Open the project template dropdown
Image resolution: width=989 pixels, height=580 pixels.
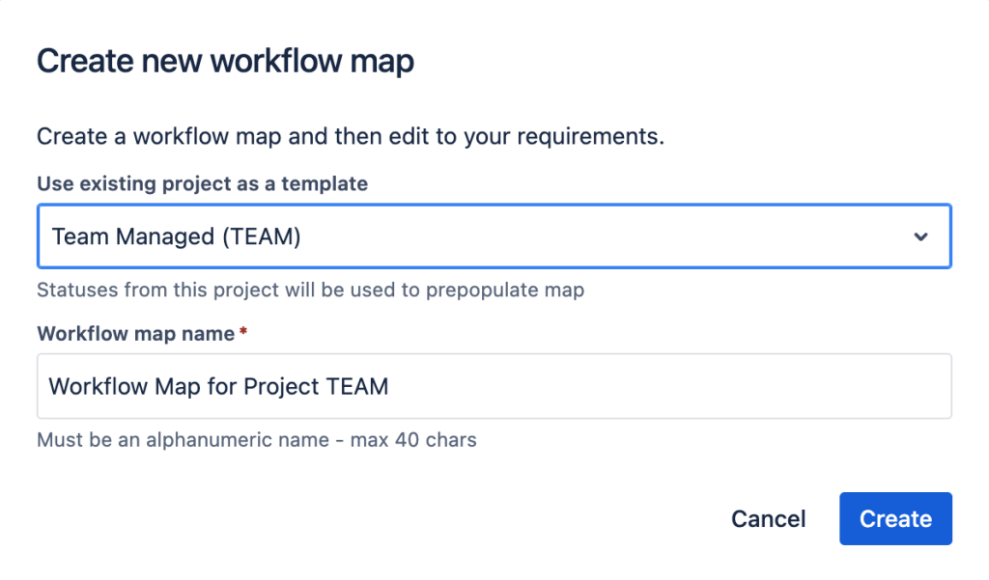point(494,236)
